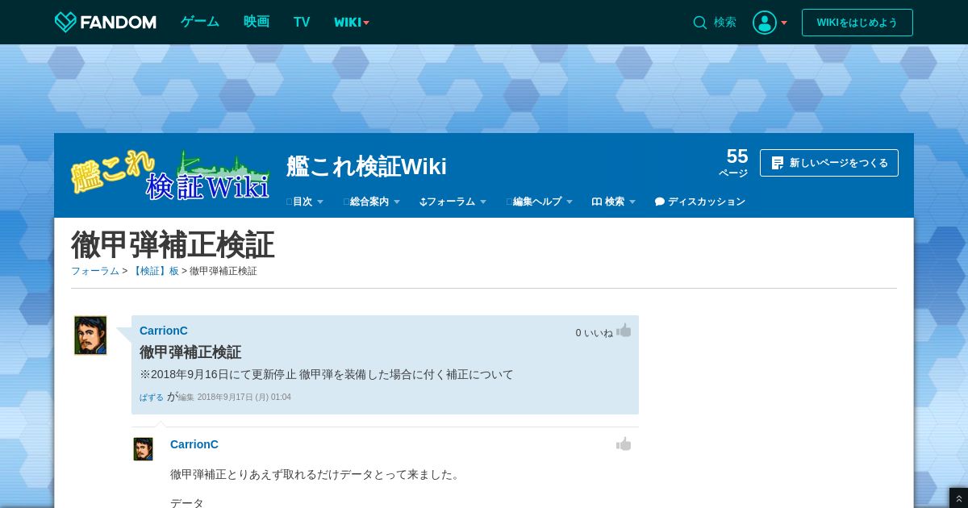Open the FANDOM home logo
Image resolution: width=968 pixels, height=508 pixels.
coord(105,23)
